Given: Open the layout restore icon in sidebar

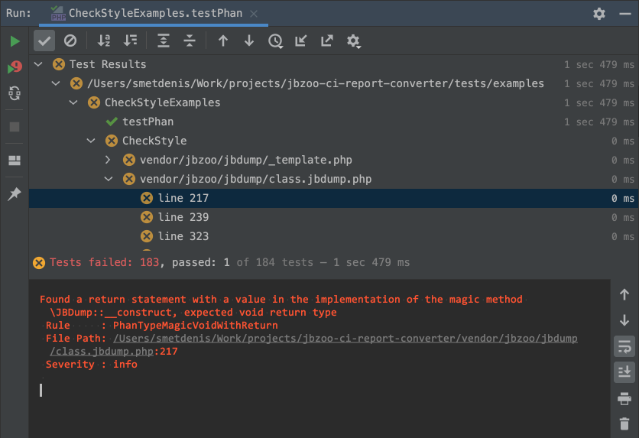Looking at the screenshot, I should click(x=15, y=161).
